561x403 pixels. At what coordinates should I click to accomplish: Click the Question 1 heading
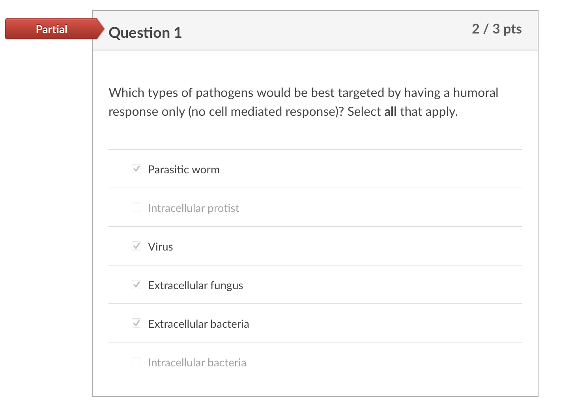tap(145, 33)
